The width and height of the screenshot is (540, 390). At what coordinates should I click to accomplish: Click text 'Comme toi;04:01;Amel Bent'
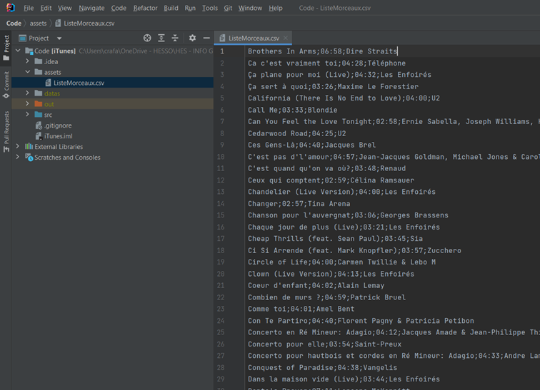[x=301, y=309]
